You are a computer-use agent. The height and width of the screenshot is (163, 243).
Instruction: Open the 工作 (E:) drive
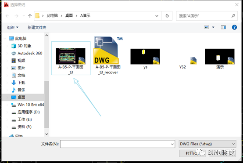(x=22, y=120)
